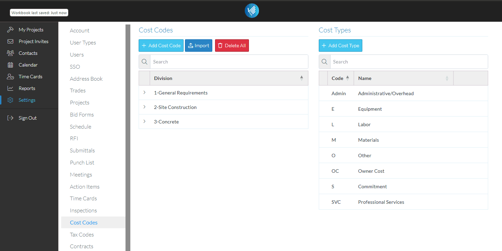This screenshot has height=251, width=502.
Task: Focus the Cost Codes search field
Action: pyautogui.click(x=229, y=62)
